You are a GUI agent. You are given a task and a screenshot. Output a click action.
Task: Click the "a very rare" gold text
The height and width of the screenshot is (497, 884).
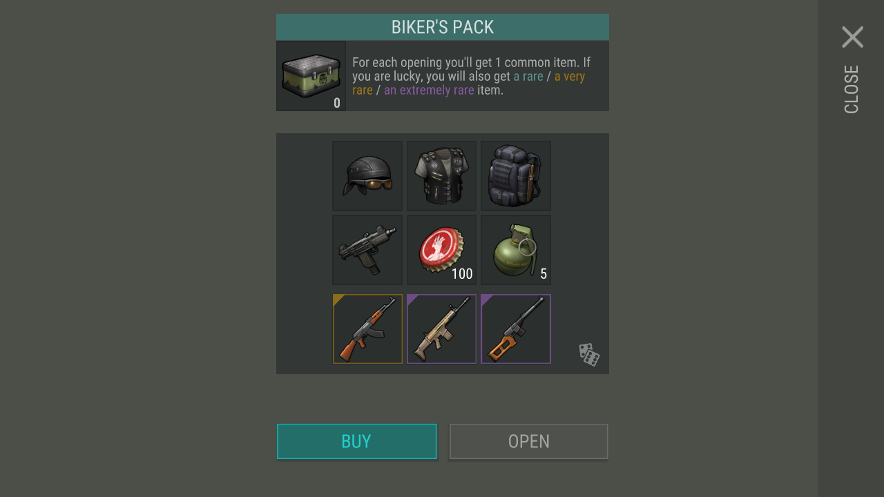coord(469,83)
